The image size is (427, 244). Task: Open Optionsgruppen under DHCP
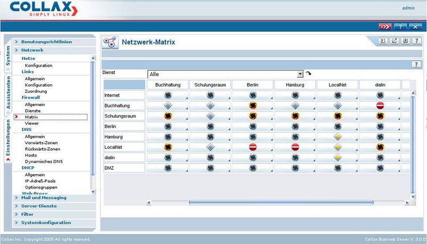coord(41,187)
